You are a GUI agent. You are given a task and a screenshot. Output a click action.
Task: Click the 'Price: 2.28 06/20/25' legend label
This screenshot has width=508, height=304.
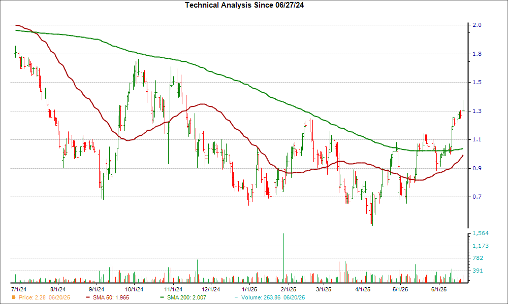(44, 297)
